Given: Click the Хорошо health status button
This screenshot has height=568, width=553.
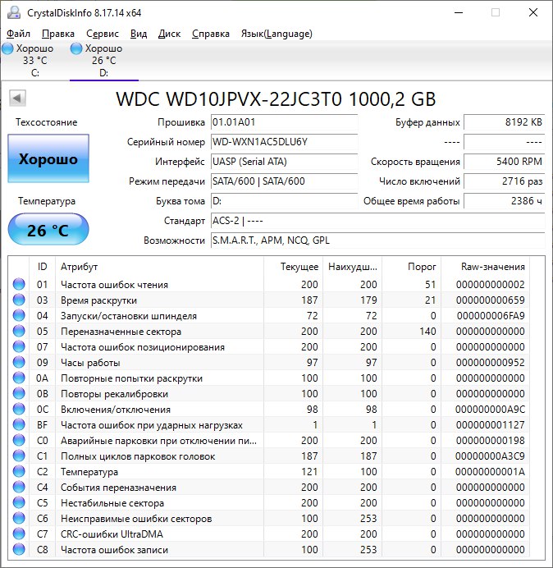Looking at the screenshot, I should click(x=48, y=159).
